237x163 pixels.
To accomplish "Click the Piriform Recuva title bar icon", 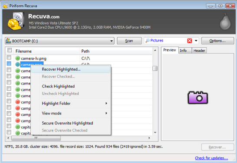I will point(6,6).
